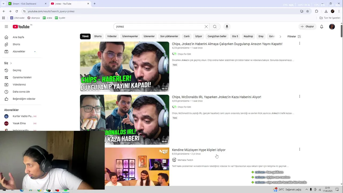Open the YouTube account avatar menu
This screenshot has width=343, height=193.
(332, 27)
